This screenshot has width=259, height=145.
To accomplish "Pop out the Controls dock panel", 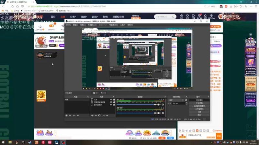I will pyautogui.click(x=208, y=97).
